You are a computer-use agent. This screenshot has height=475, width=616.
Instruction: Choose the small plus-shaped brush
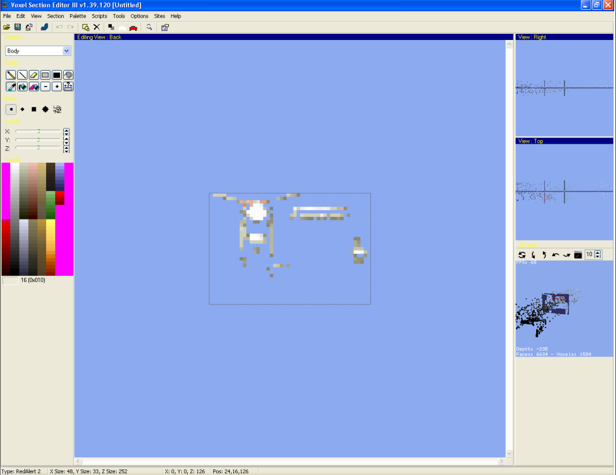(22, 109)
